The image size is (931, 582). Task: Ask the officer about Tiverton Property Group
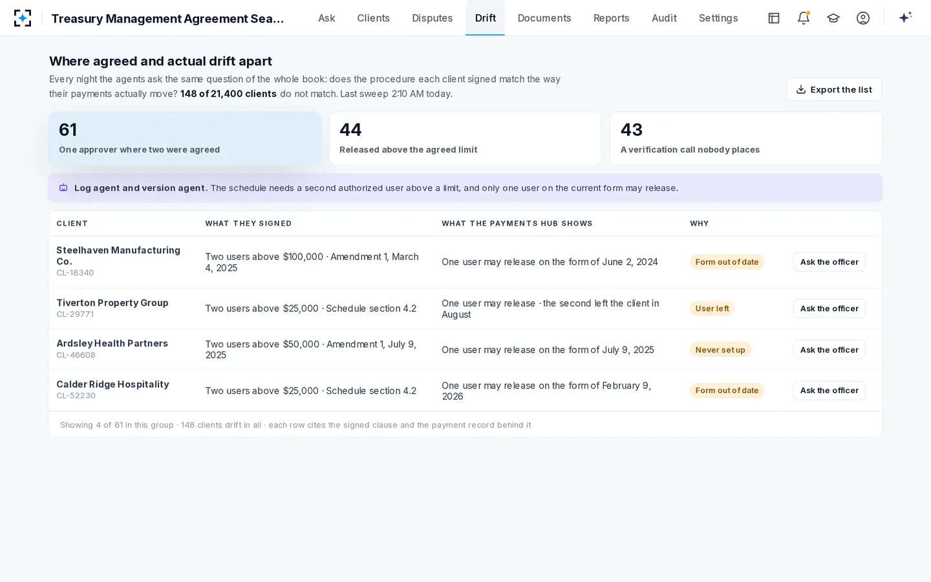(829, 308)
